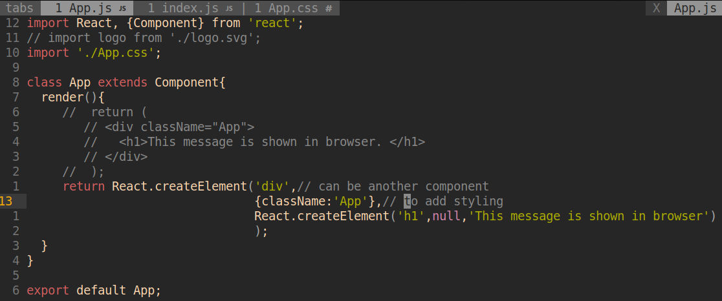The height and width of the screenshot is (301, 722).
Task: Open the App.css tab
Action: 294,8
